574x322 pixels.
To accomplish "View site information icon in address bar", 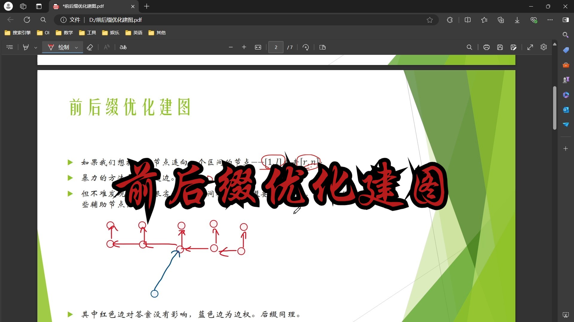I will coord(63,20).
